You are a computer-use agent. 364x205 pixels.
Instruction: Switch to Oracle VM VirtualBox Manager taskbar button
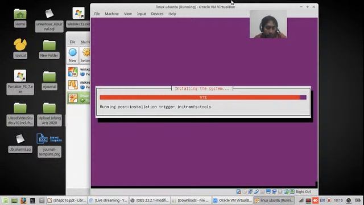232,200
